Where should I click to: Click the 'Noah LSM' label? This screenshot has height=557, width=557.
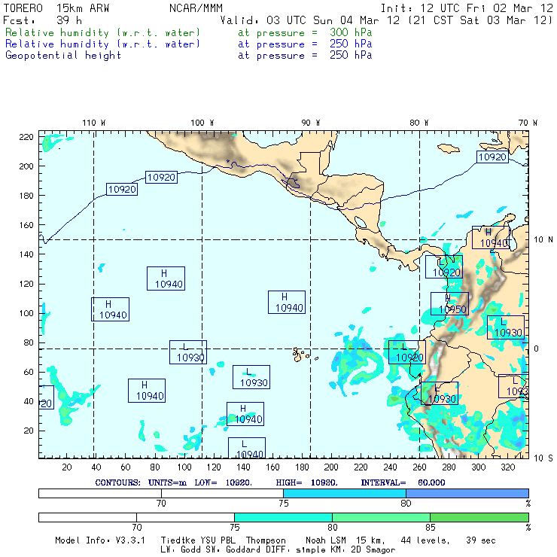click(x=326, y=540)
